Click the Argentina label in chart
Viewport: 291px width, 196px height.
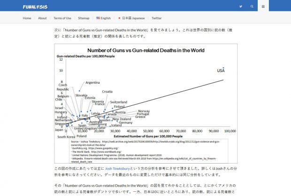[92, 82]
